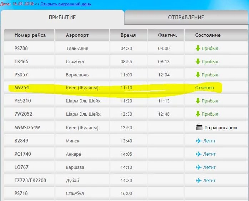
Task: Select flight number PS718 to Стамбул
Action: [21, 194]
